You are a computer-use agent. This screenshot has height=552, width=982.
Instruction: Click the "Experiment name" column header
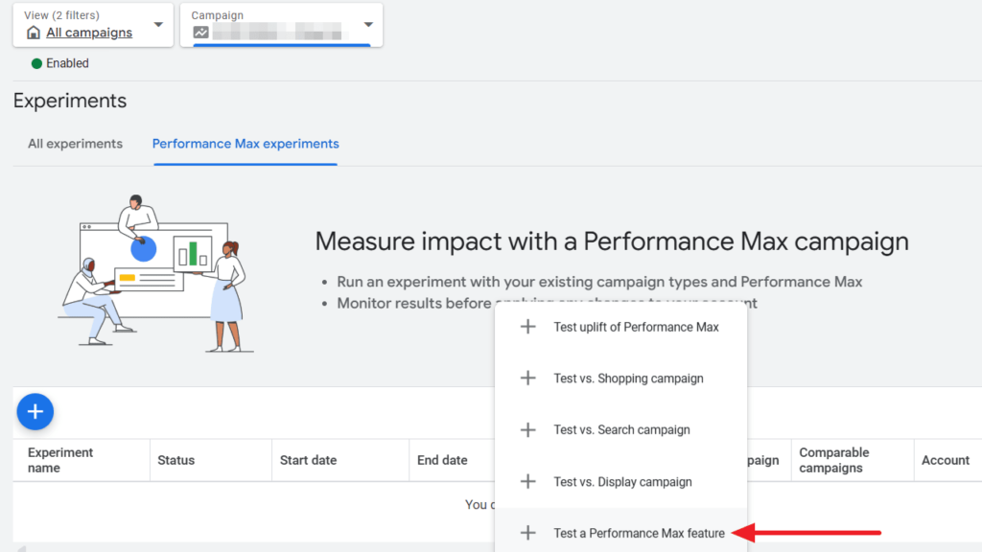(59, 460)
